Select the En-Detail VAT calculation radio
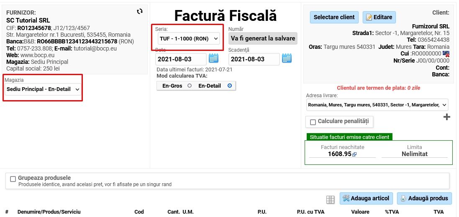This screenshot has height=217, width=459. click(229, 86)
